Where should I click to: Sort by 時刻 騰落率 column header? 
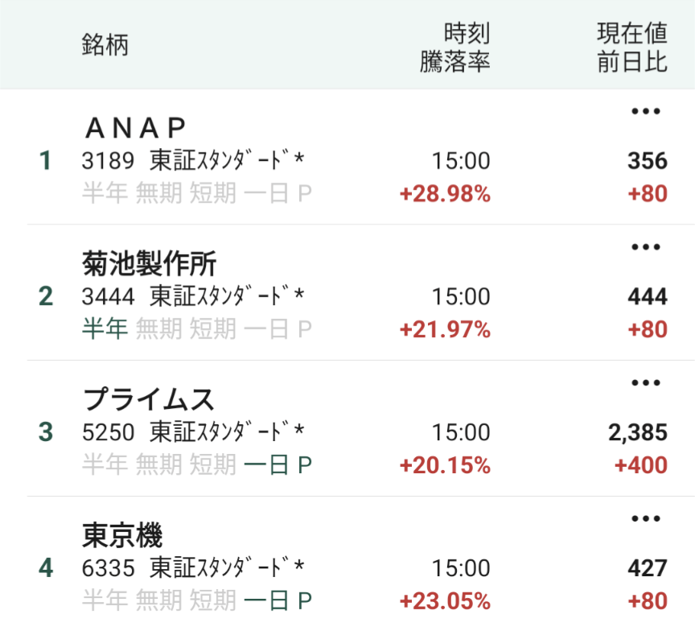point(455,47)
